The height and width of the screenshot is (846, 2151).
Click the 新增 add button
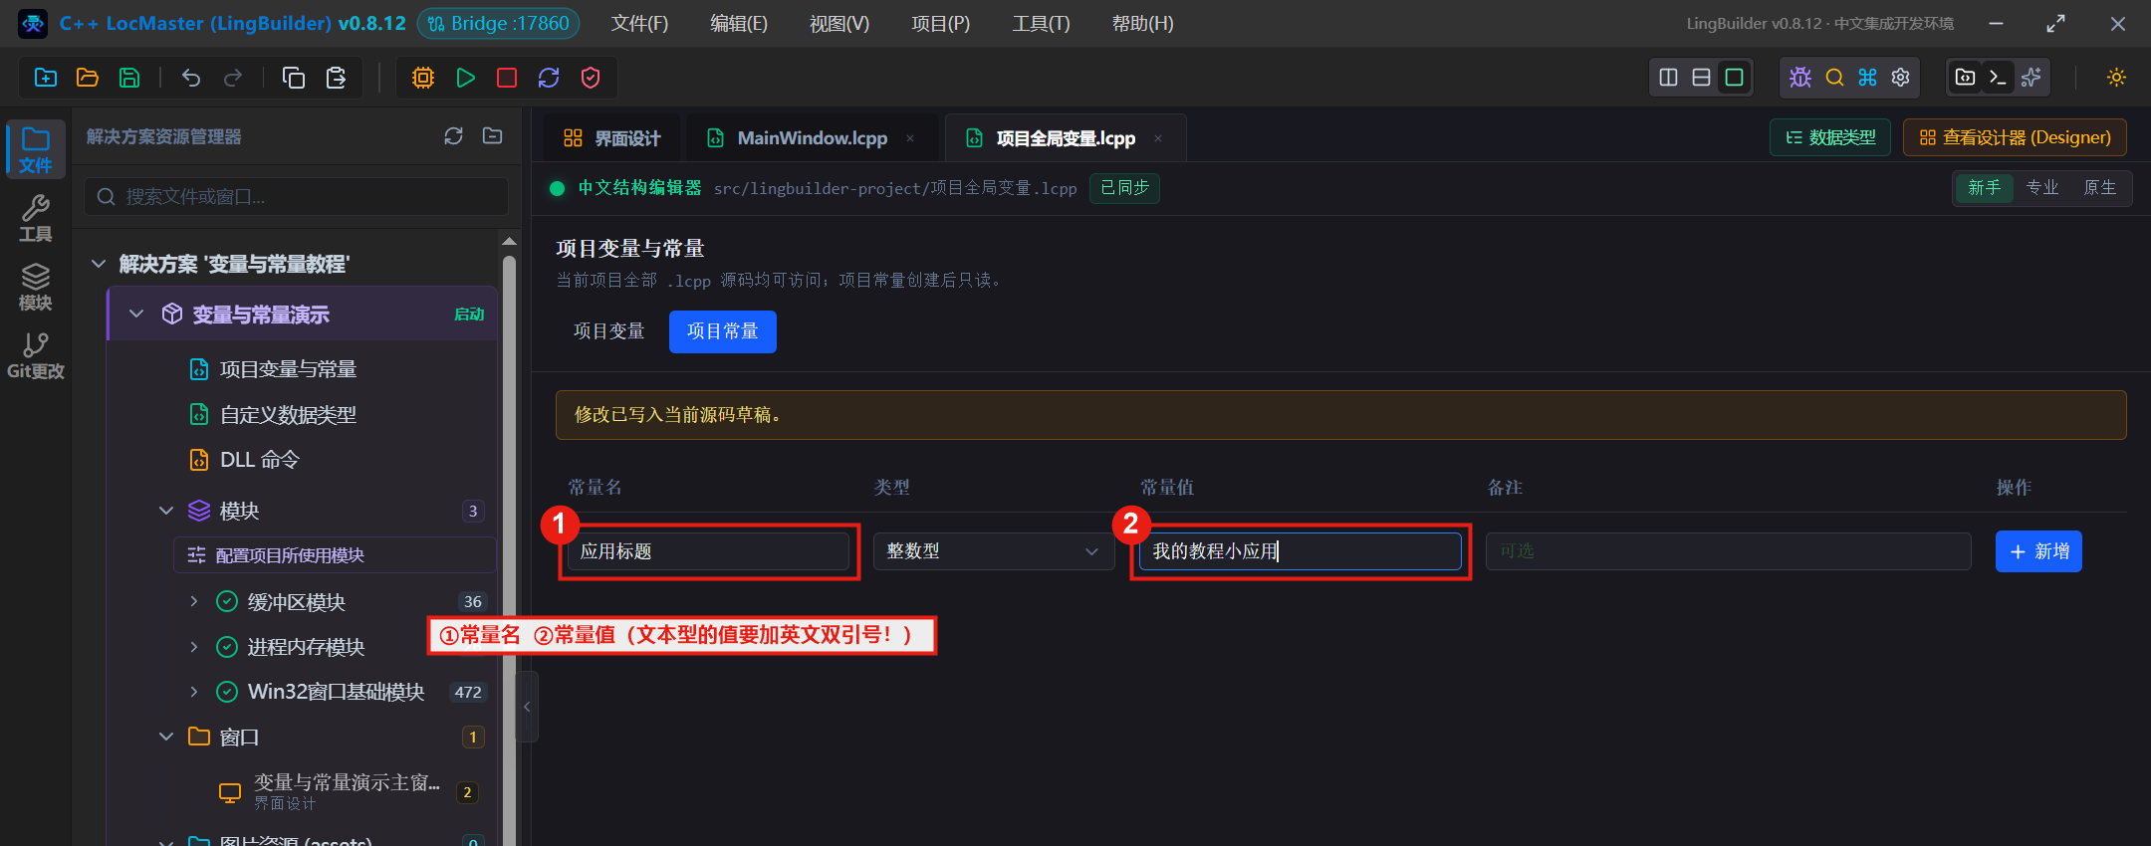(x=2038, y=551)
